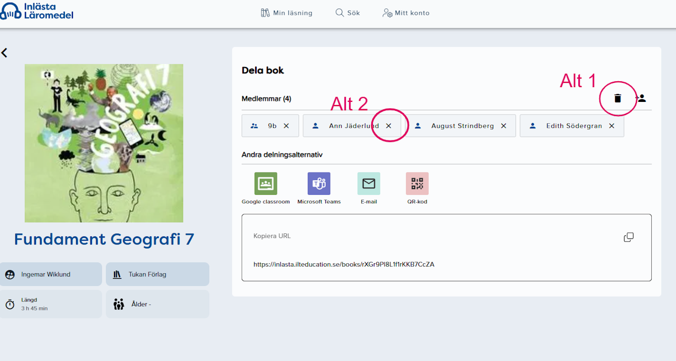Copy the URL with the copy icon

(x=628, y=237)
